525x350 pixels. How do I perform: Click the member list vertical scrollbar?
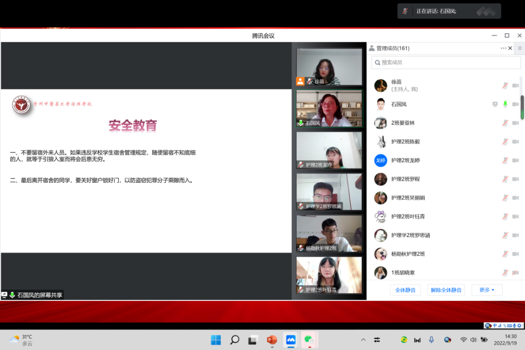(x=522, y=107)
